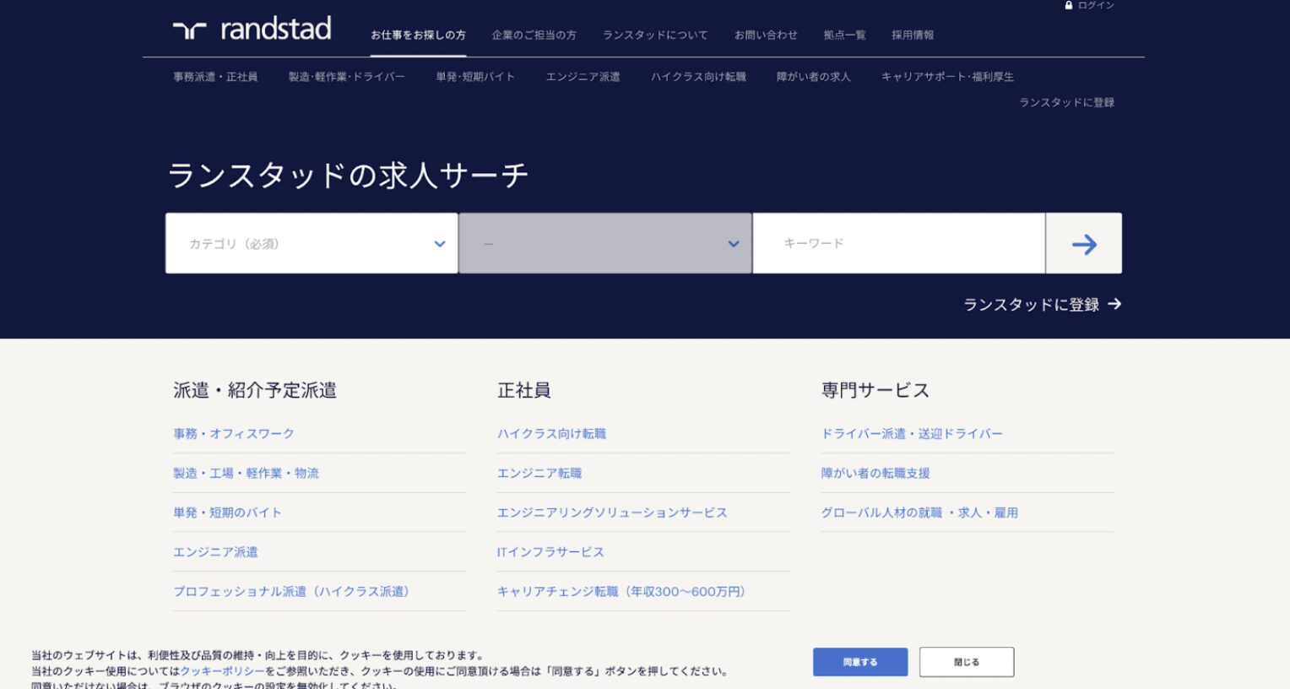Select キャリアサポート･福利厚生 in sub navigation
This screenshot has height=689, width=1290.
(x=947, y=77)
